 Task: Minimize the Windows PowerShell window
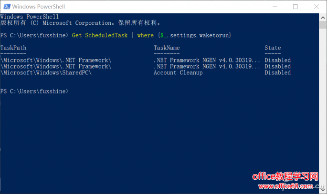tap(274, 7)
